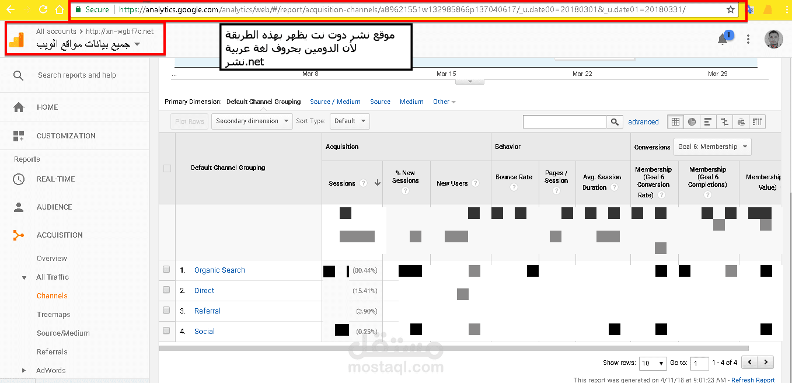Tick the Organic Search row checkbox
Viewport: 792px width, 383px height.
(166, 270)
